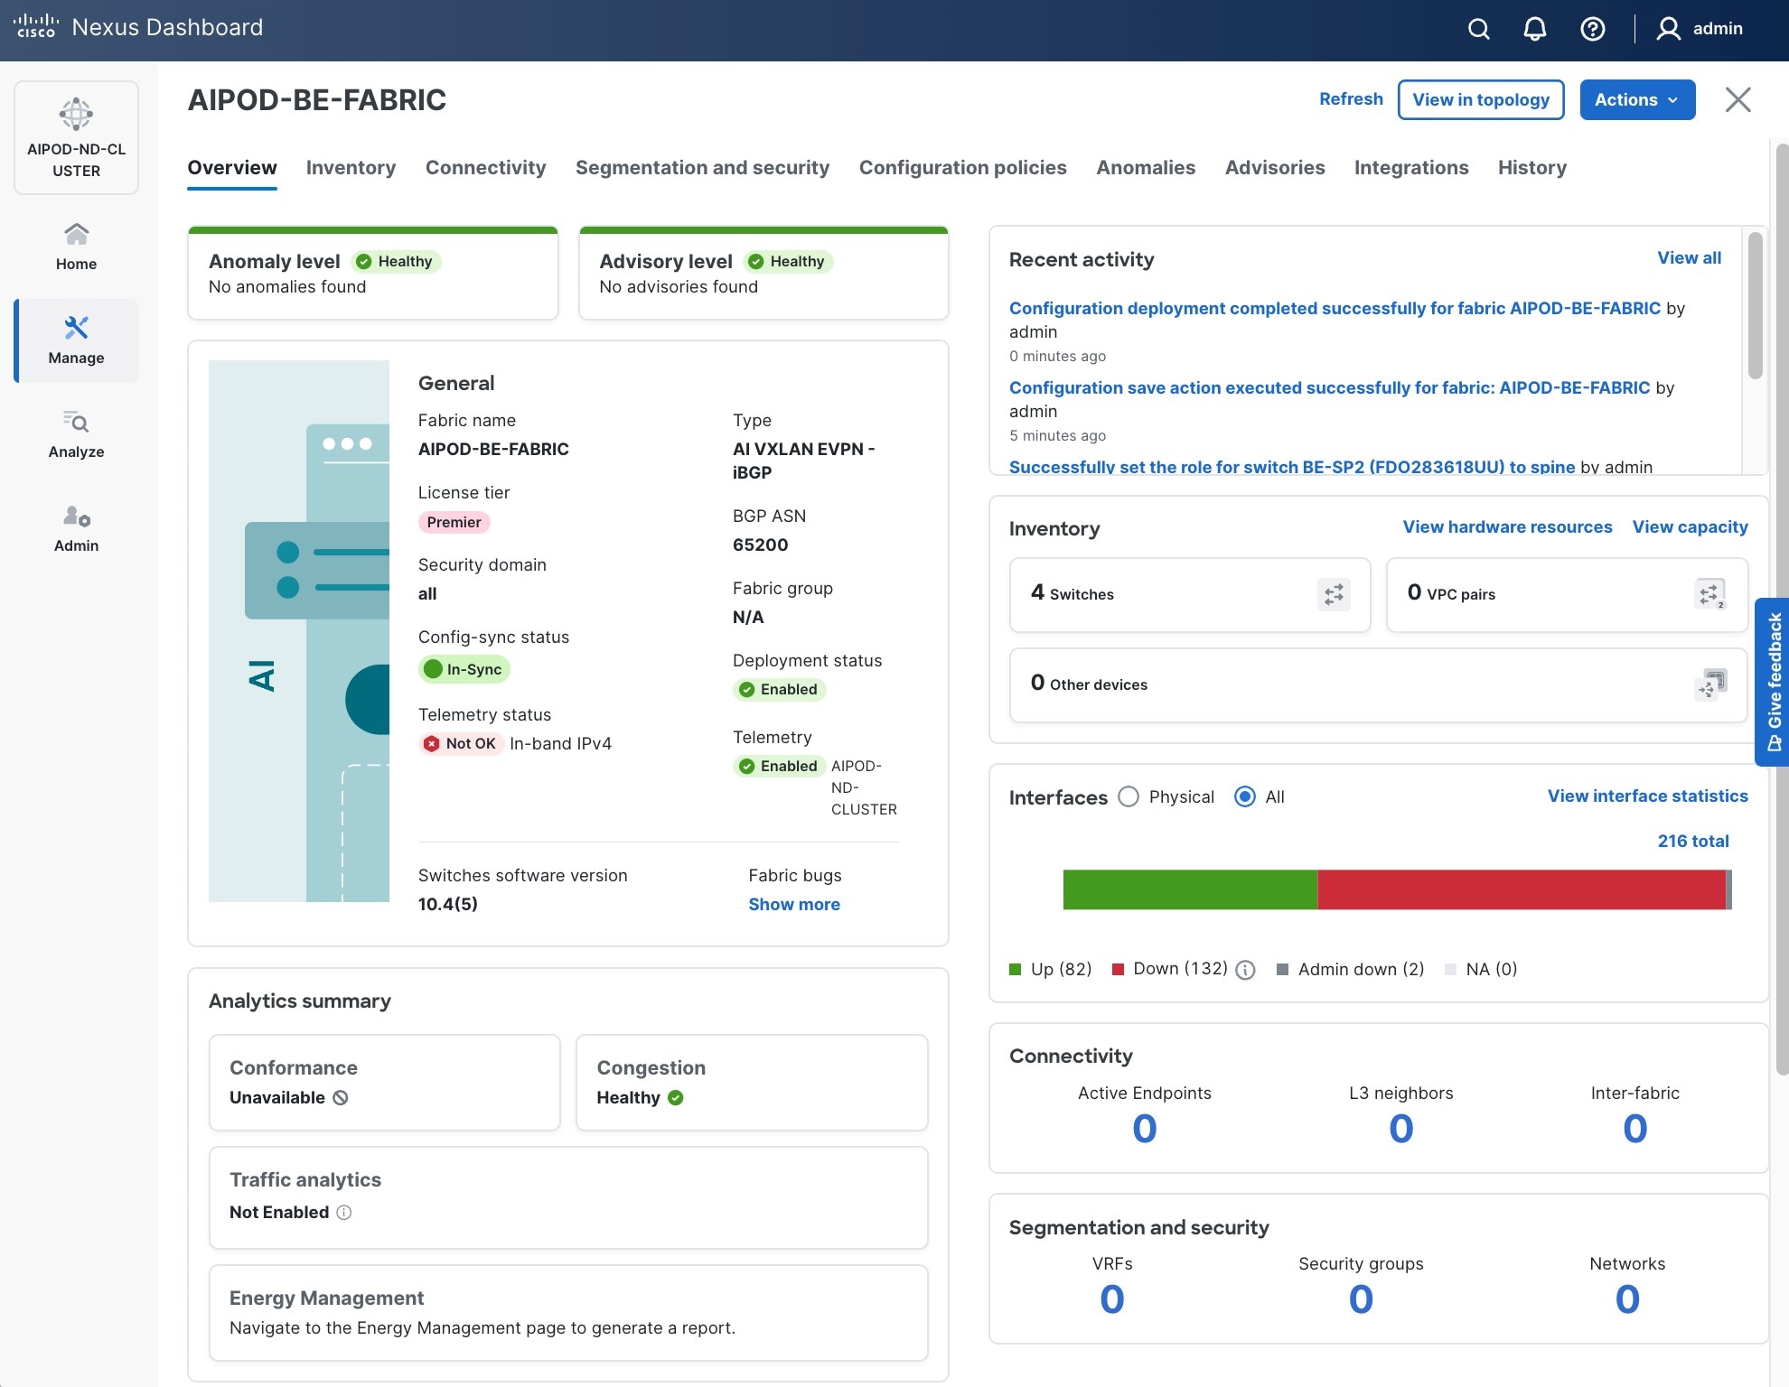Open the Actions dropdown menu
This screenshot has width=1789, height=1387.
tap(1636, 99)
